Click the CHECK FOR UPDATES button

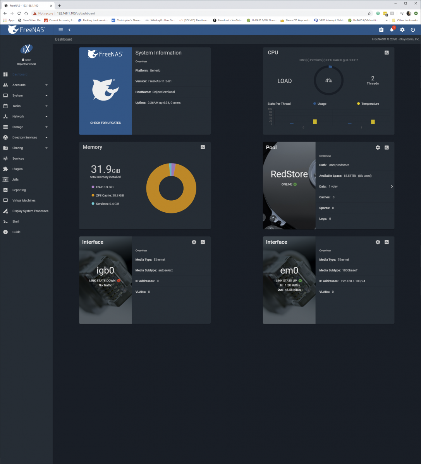tap(105, 123)
